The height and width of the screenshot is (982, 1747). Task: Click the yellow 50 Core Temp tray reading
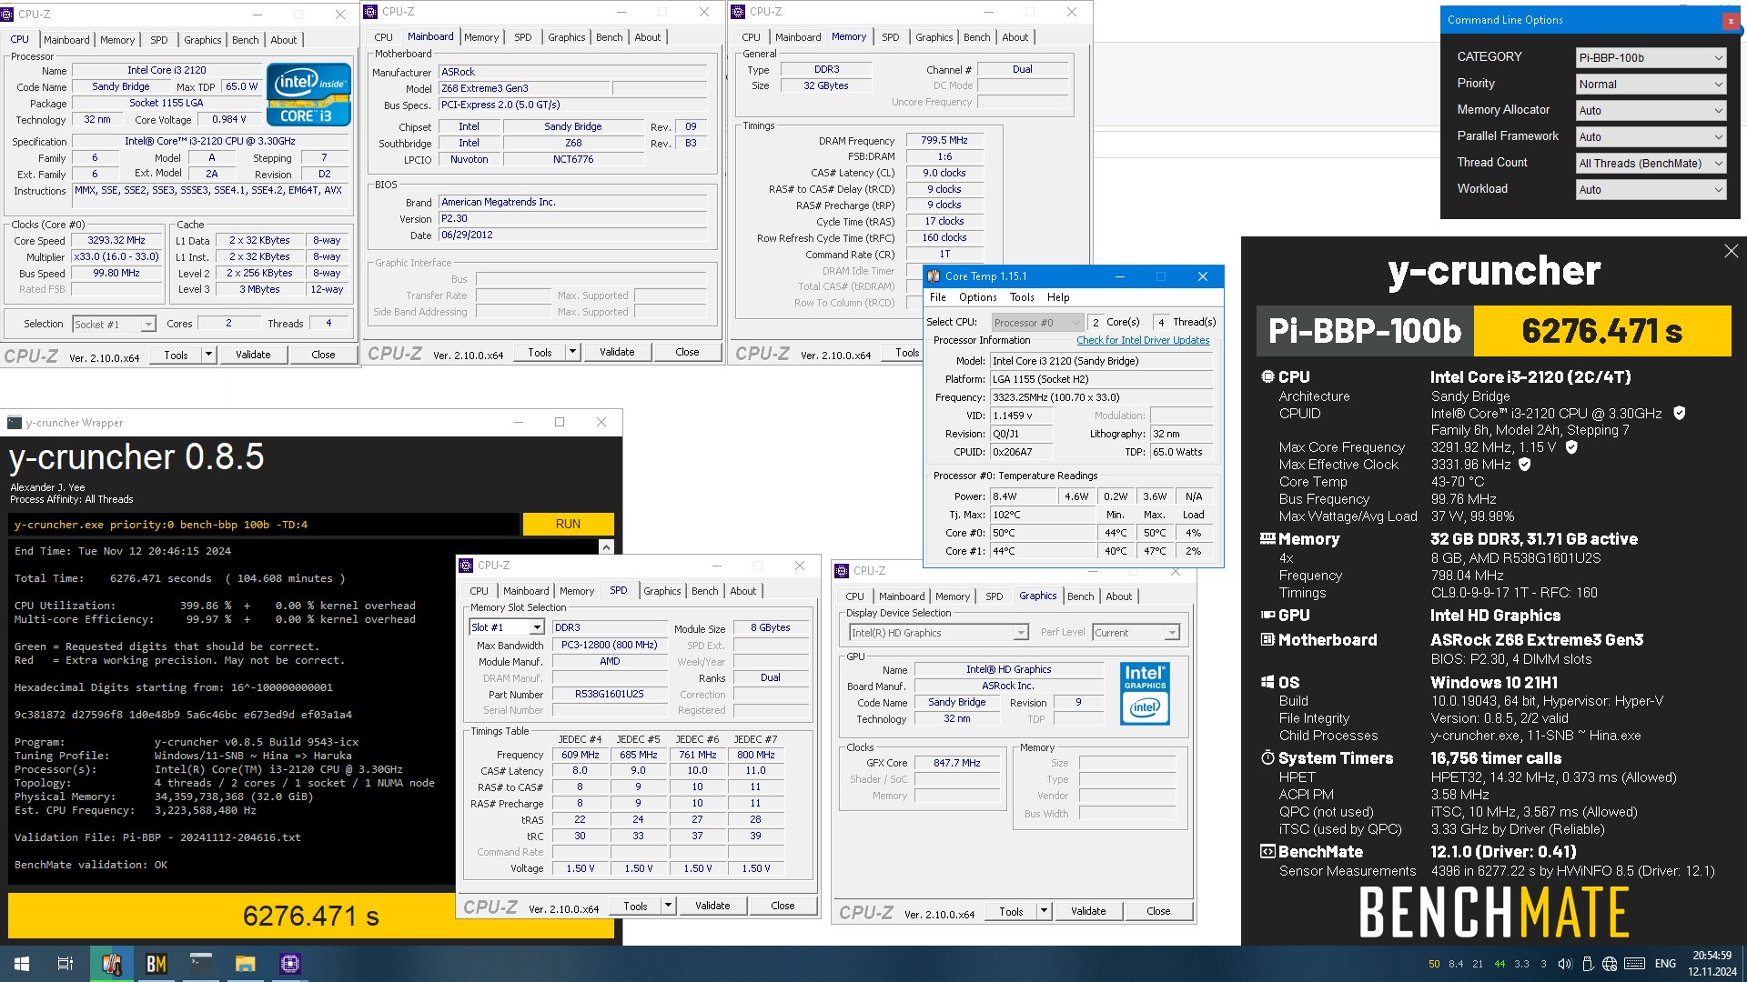pyautogui.click(x=1434, y=964)
